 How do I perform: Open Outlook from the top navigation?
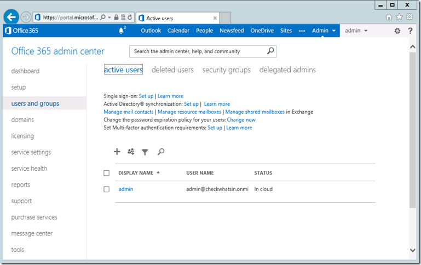(151, 31)
